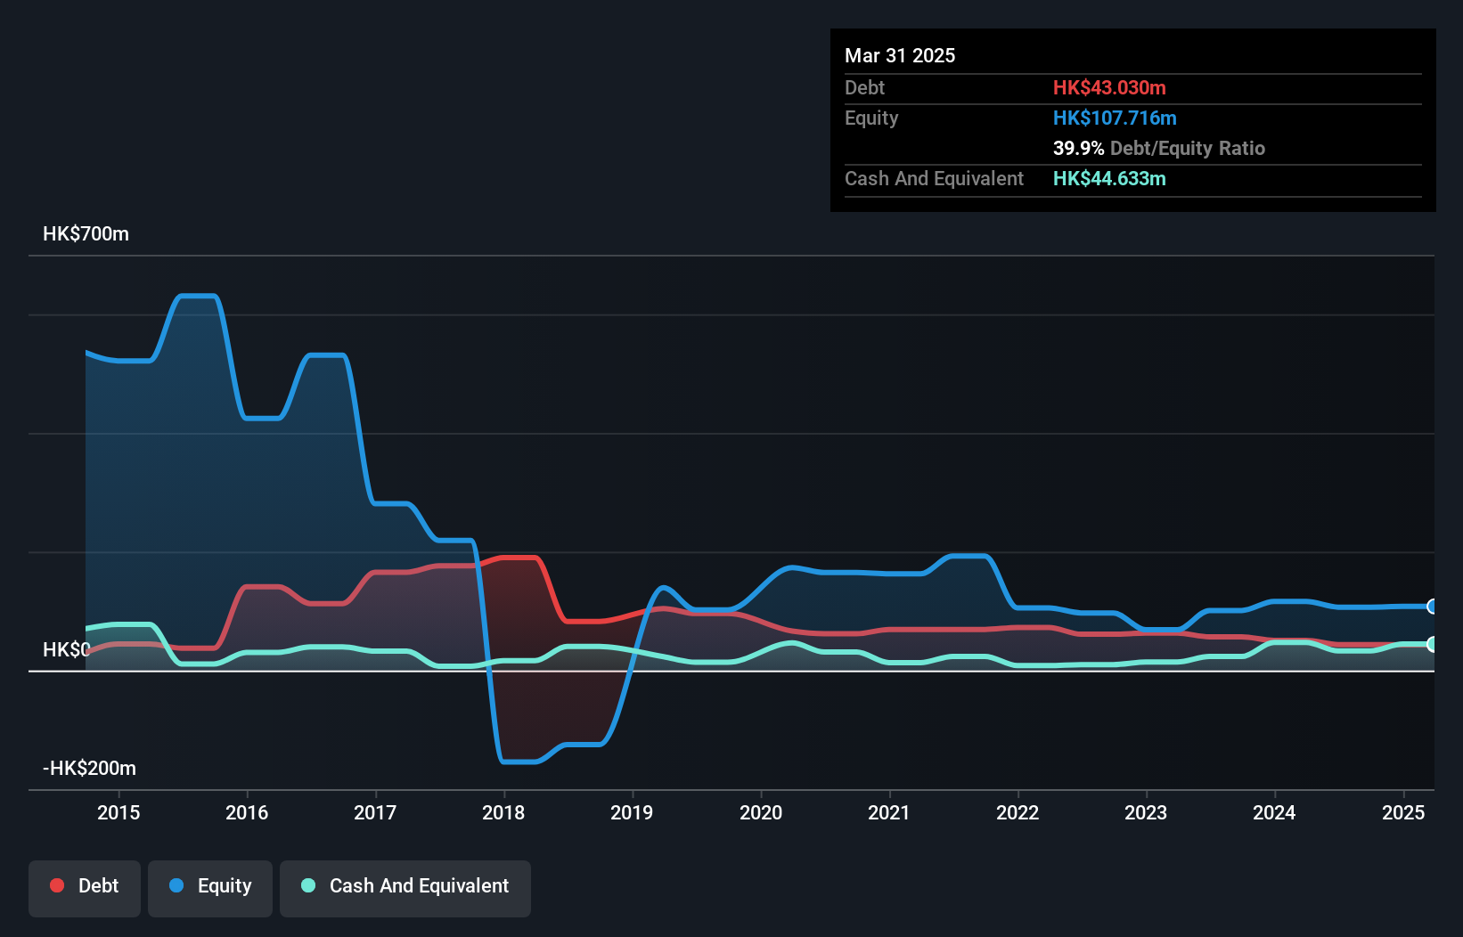Click the 2025 x-axis year label
The width and height of the screenshot is (1463, 937).
point(1402,812)
